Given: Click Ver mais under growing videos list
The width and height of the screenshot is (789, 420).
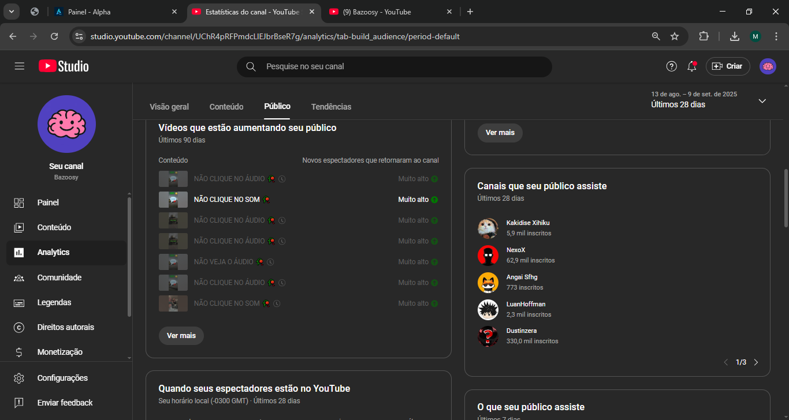Looking at the screenshot, I should coord(181,335).
